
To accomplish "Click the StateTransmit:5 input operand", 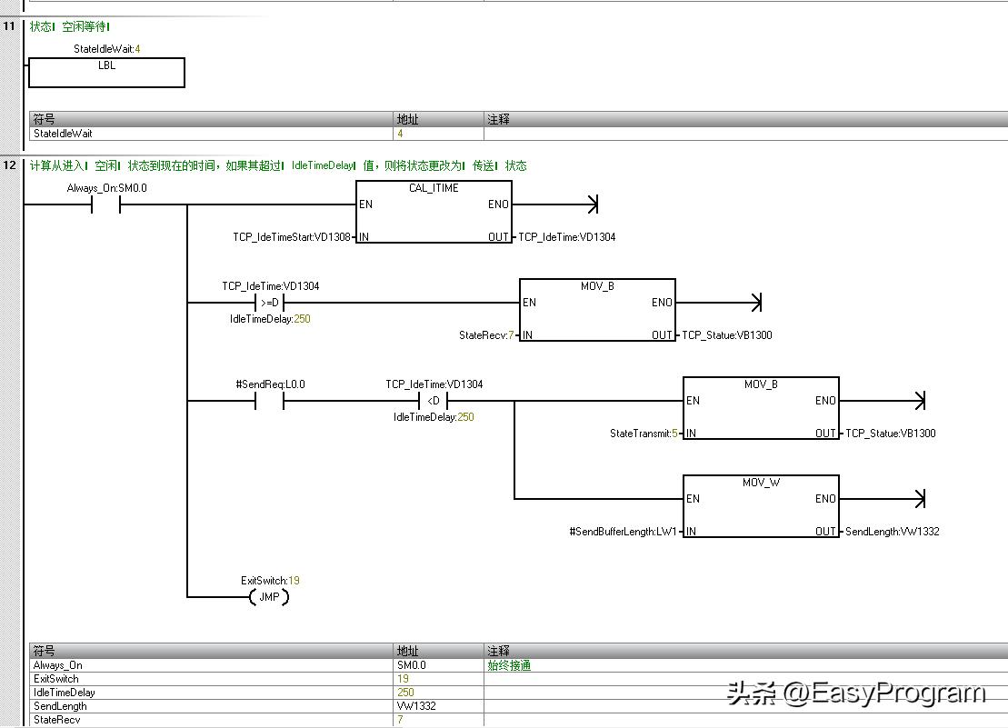I will click(x=644, y=434).
